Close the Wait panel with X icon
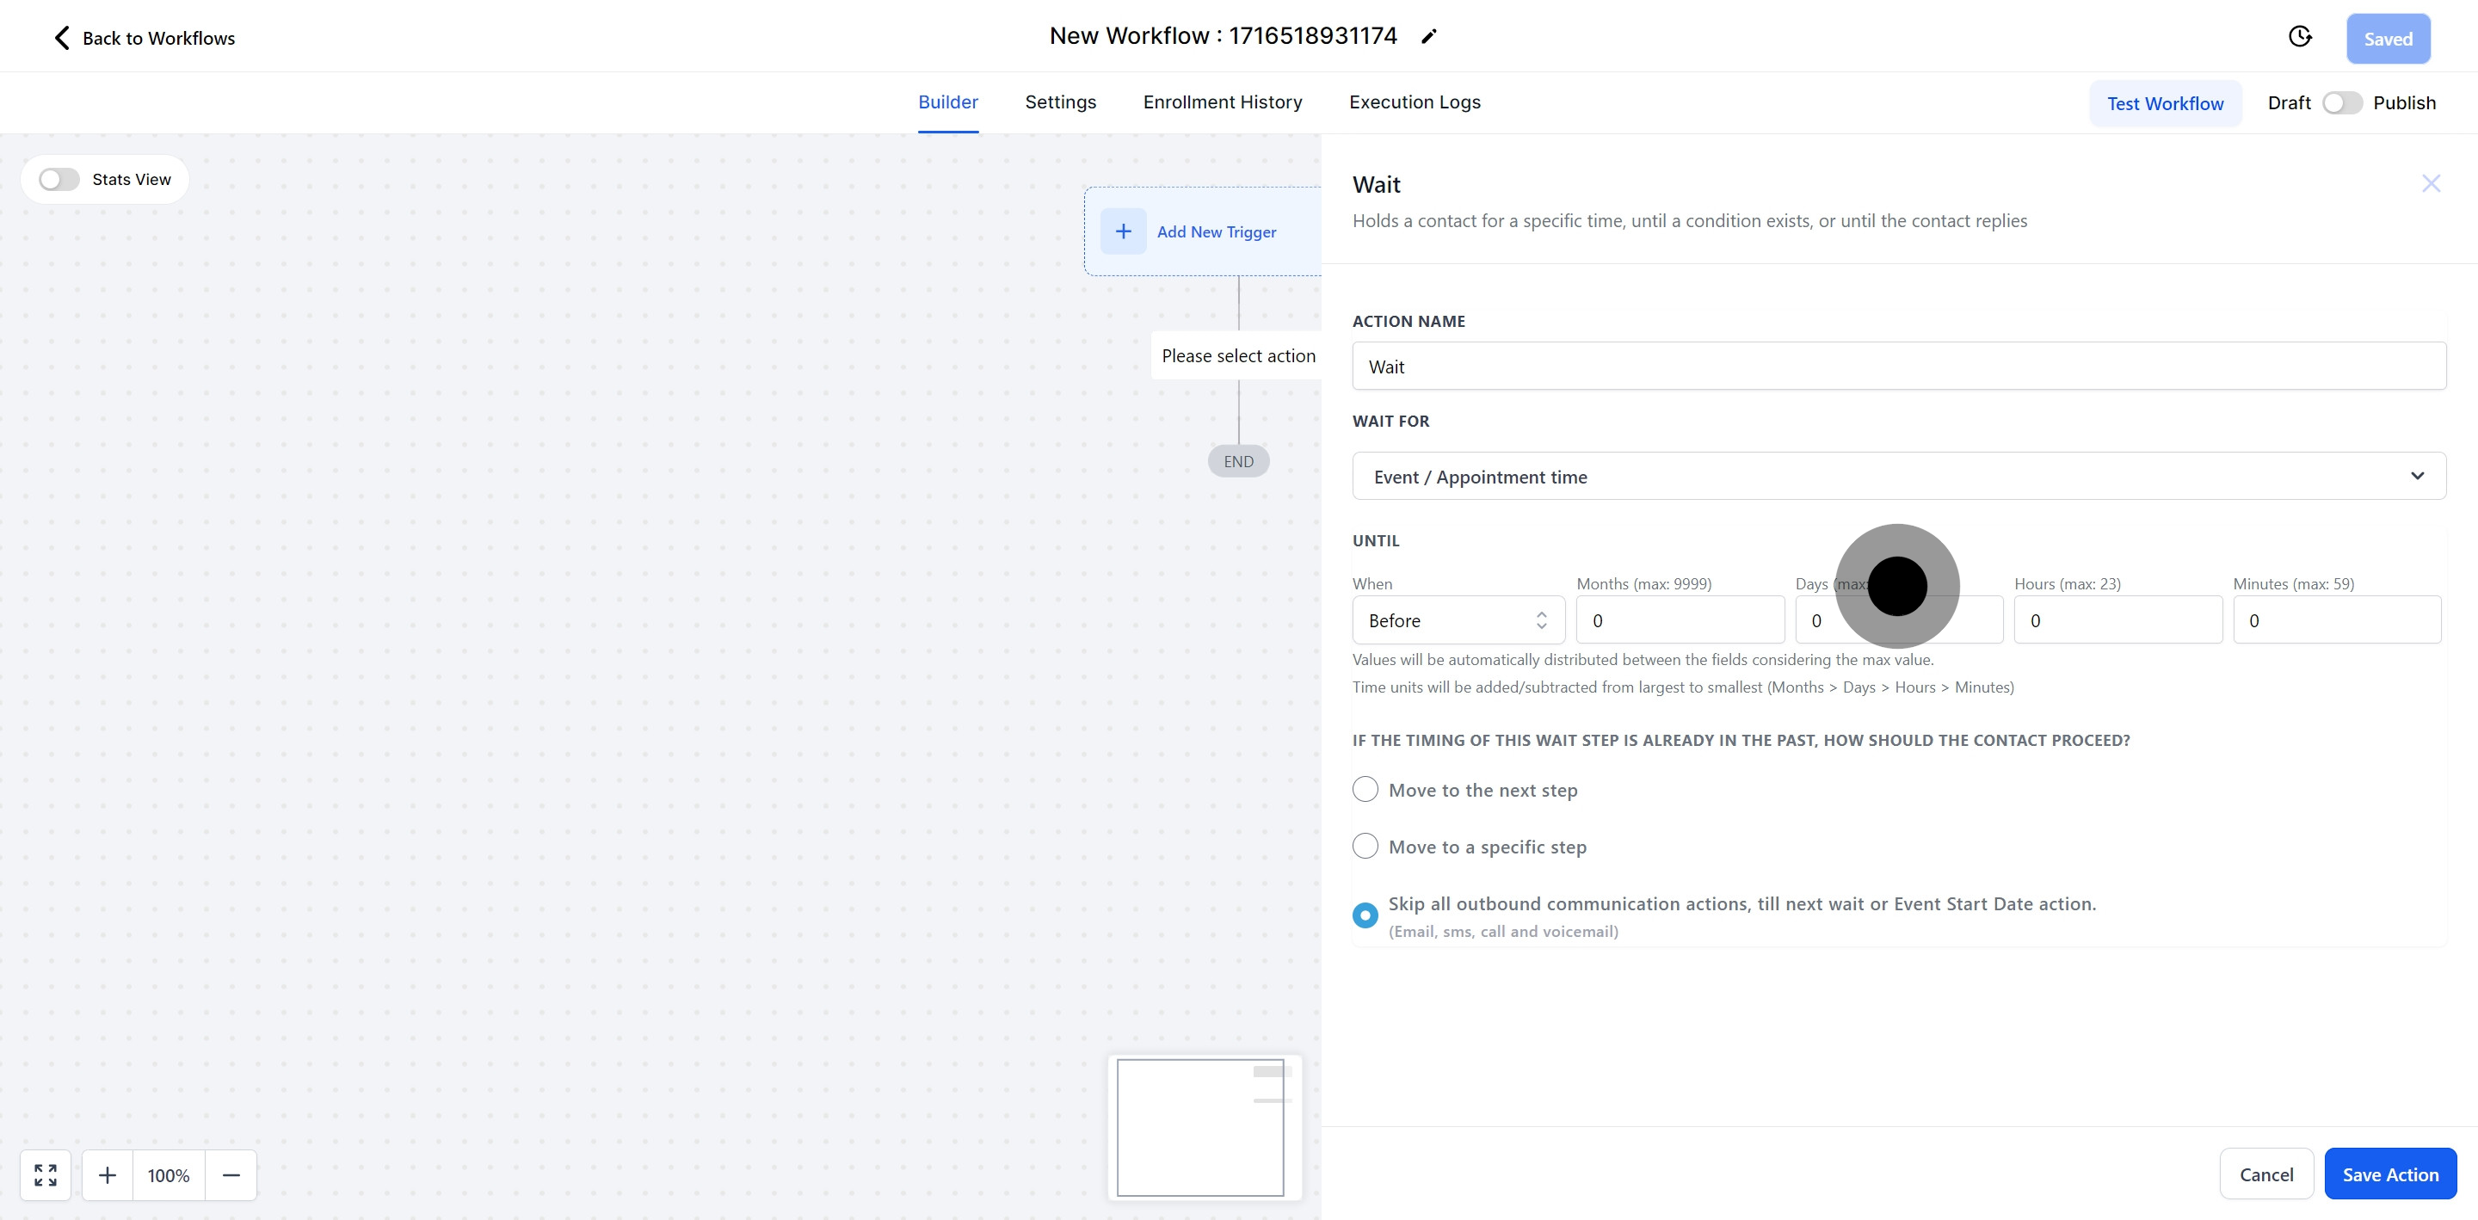 [2430, 184]
